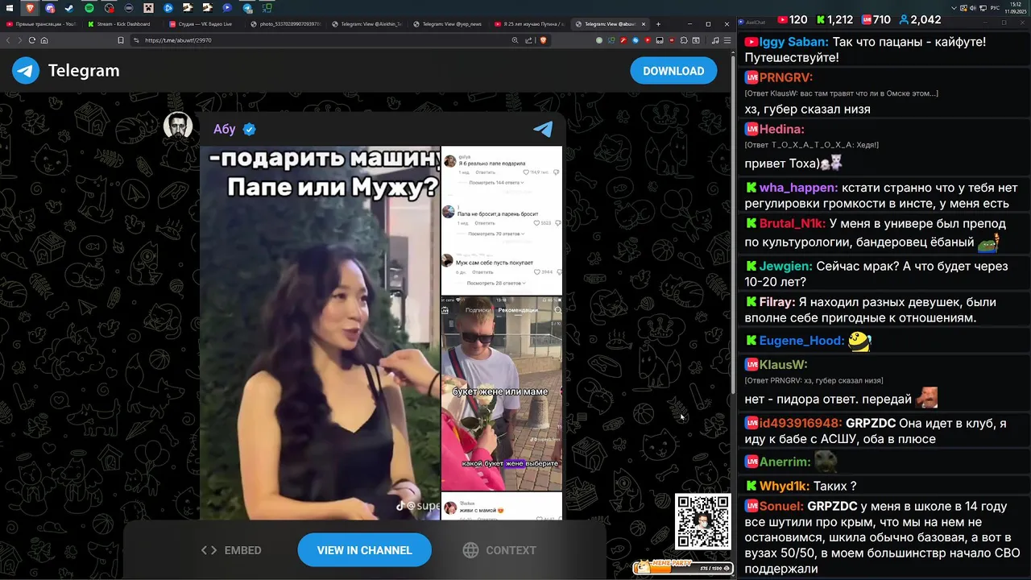Click the QR code overlay image
Viewport: 1031px width, 580px height.
(703, 522)
